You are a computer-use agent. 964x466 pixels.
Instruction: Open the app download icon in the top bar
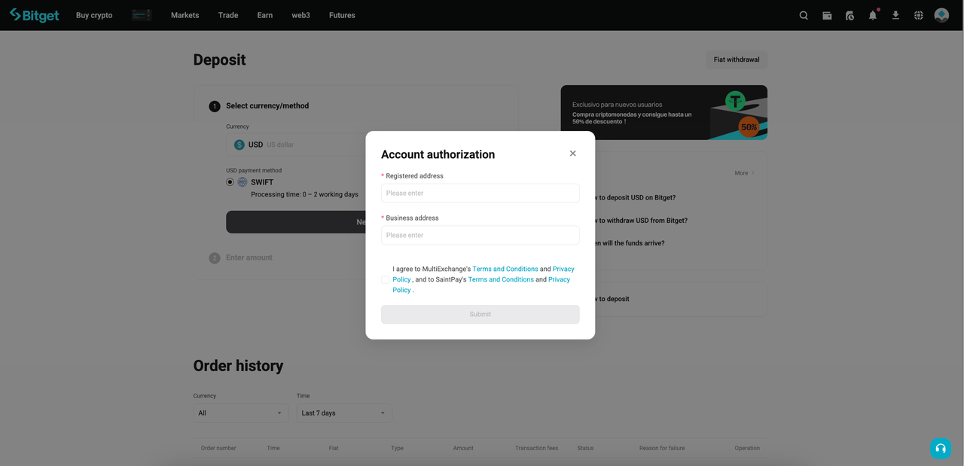(895, 14)
